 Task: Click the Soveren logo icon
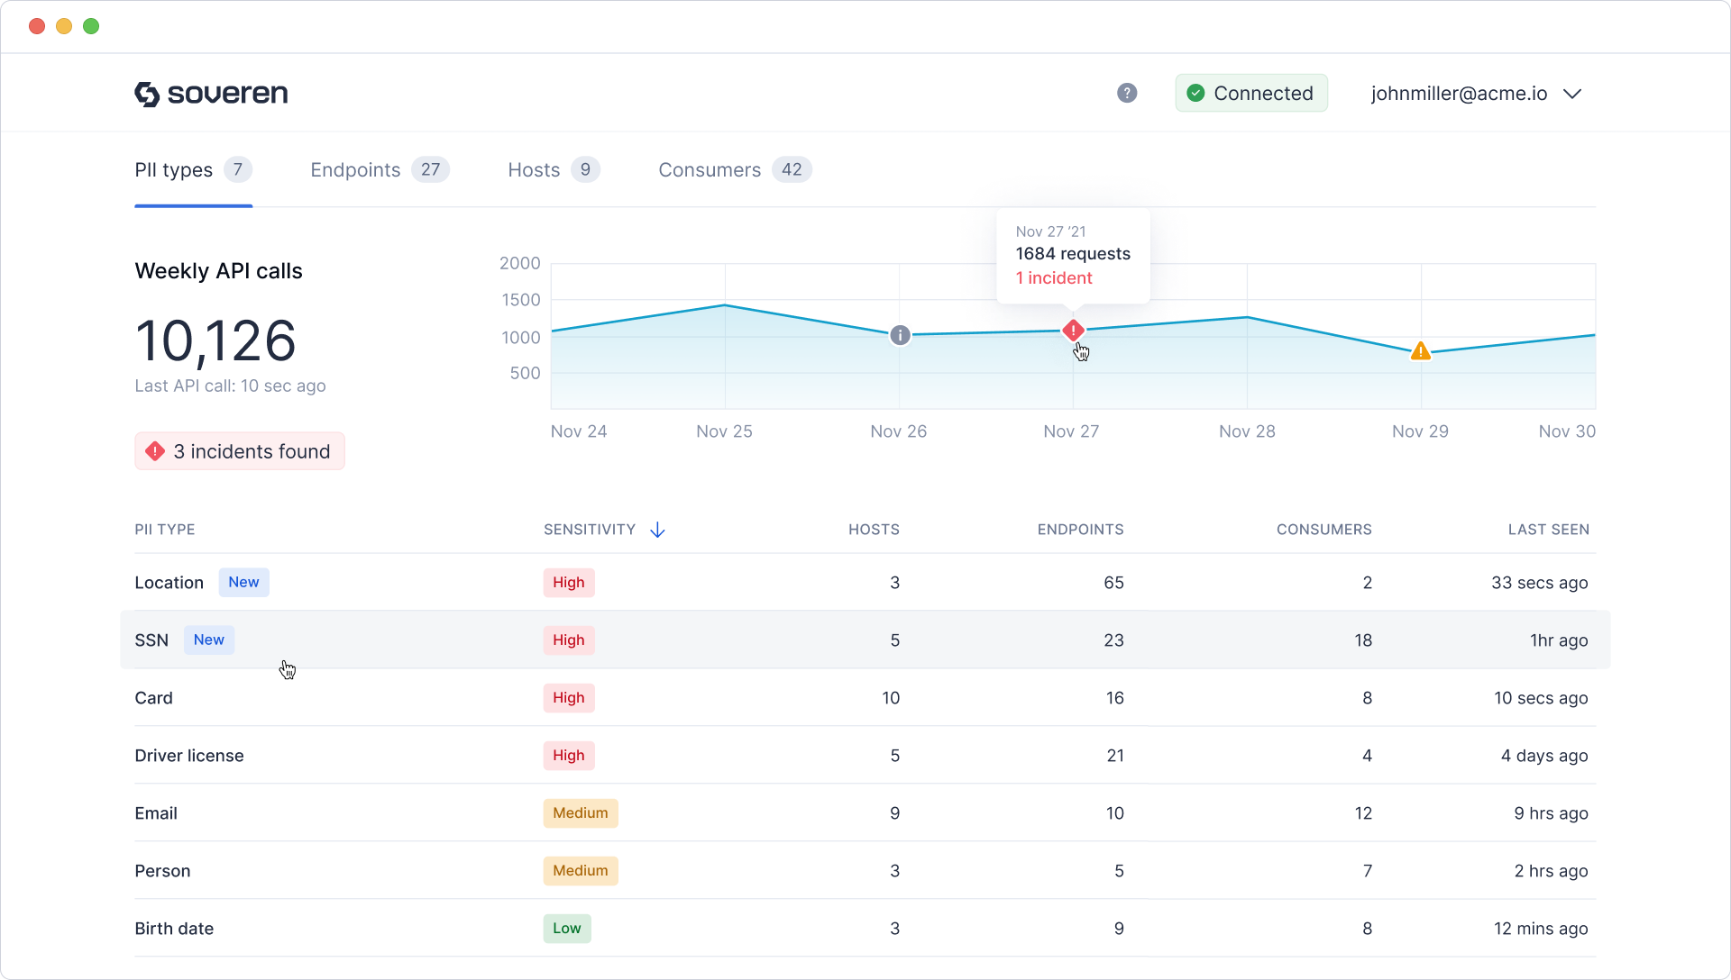click(147, 94)
